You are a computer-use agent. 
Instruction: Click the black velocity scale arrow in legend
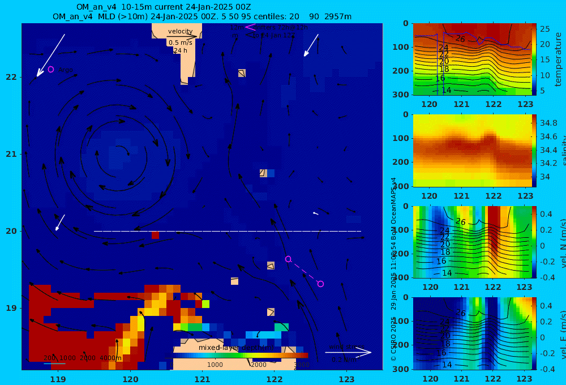pos(182,36)
